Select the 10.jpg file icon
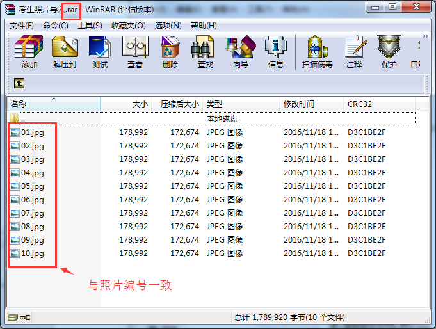 pyautogui.click(x=15, y=253)
